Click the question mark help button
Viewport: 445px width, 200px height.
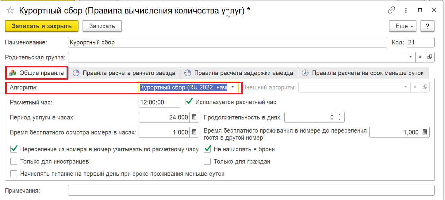click(x=428, y=26)
